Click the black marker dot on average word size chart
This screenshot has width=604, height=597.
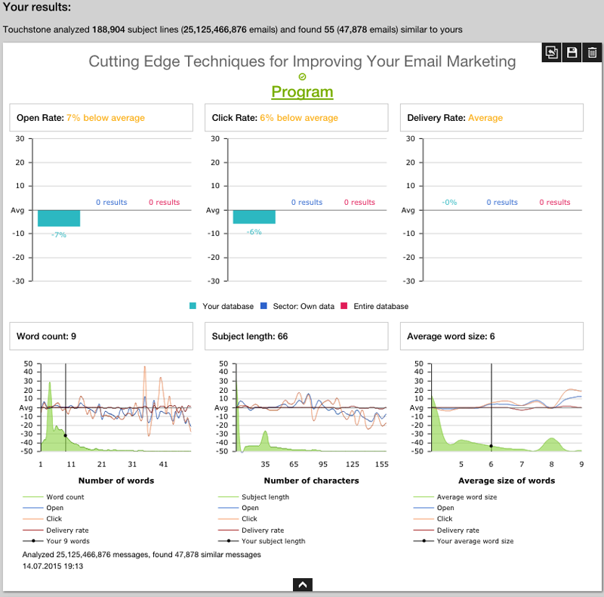coord(492,446)
